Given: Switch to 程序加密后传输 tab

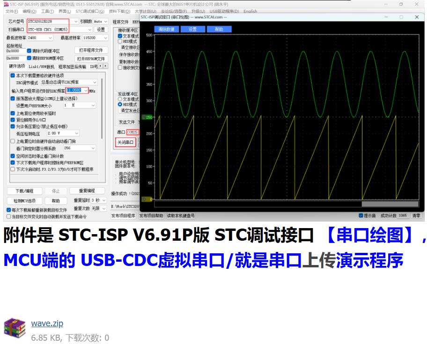Looking at the screenshot, I should click(72, 67).
